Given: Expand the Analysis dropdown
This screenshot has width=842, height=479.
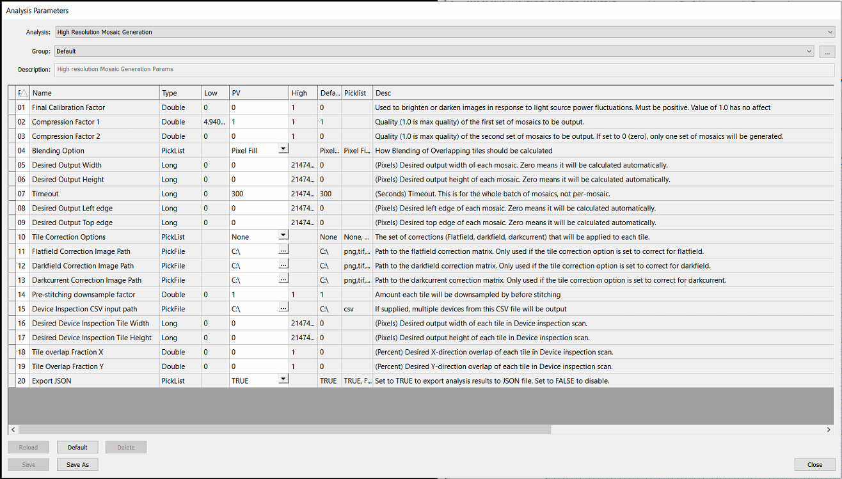Looking at the screenshot, I should [x=830, y=32].
